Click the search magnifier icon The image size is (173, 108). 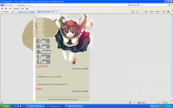tap(169, 5)
